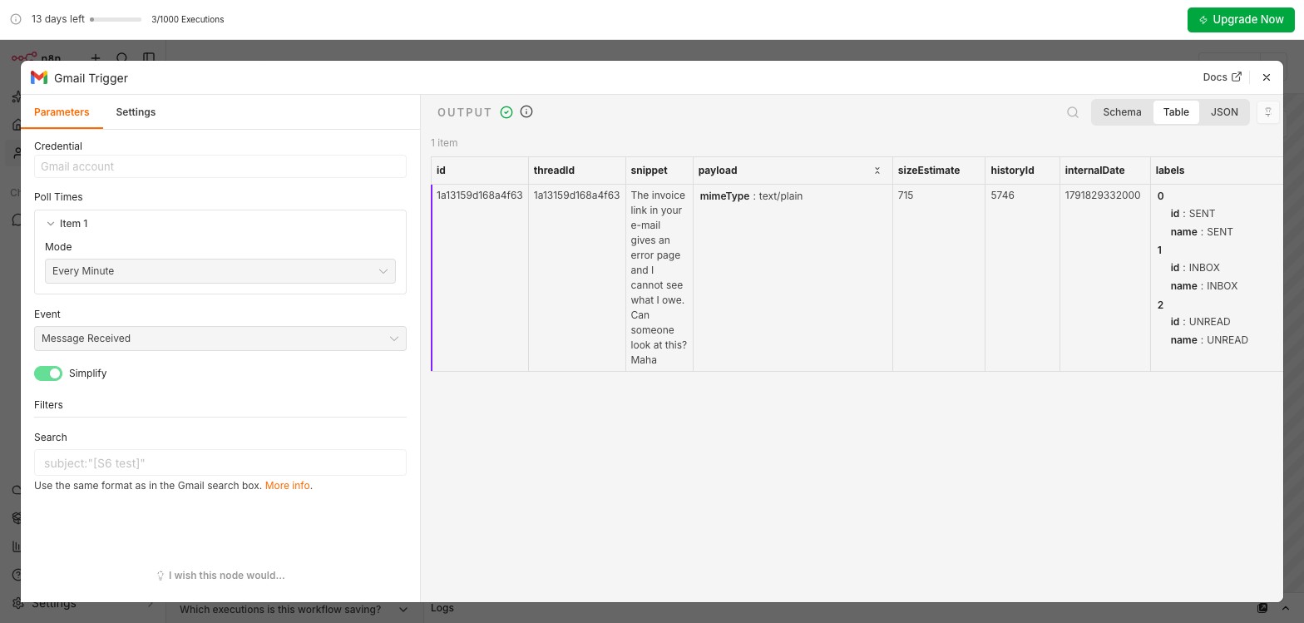Viewport: 1304px width, 623px height.
Task: Click the trial info icon beside '13 days left'
Action: coord(16,19)
